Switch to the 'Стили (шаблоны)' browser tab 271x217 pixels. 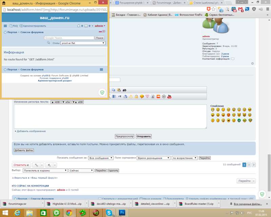point(206,3)
